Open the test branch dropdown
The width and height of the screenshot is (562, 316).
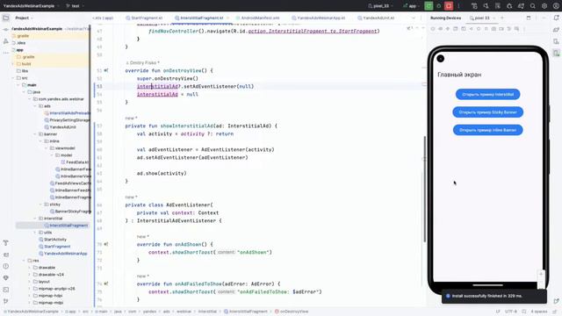(x=76, y=6)
